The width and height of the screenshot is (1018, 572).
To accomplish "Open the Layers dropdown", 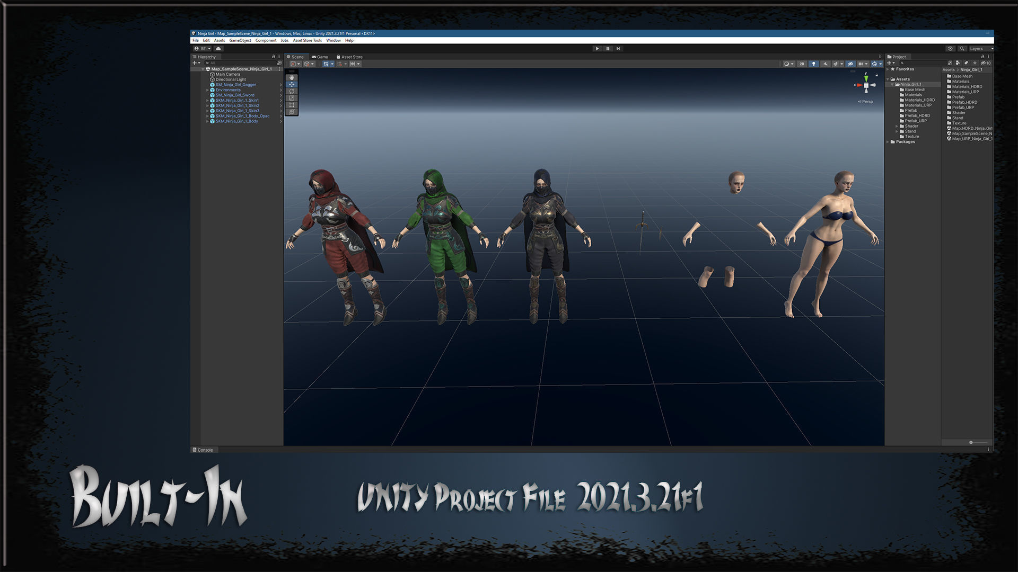I will tap(980, 49).
